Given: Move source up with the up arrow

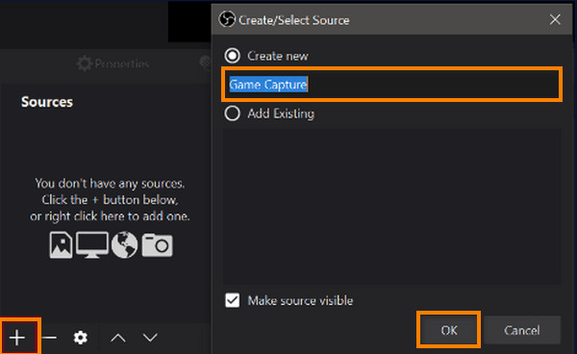Looking at the screenshot, I should coord(118,338).
